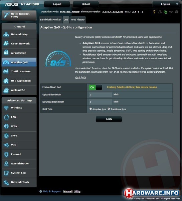Open Network Tools menu label
The image size is (182, 201).
click(x=20, y=182)
